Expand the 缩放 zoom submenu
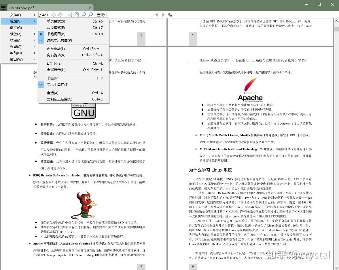This screenshot has height=270, width=339. (x=15, y=34)
